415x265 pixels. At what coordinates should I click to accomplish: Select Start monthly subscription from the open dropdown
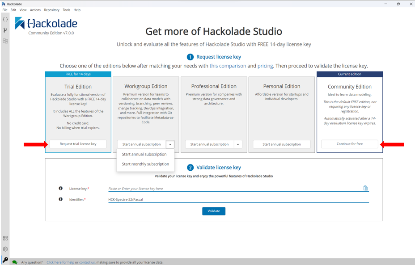(x=145, y=164)
